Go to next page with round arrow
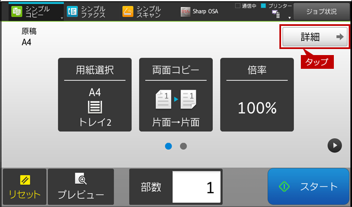Image resolution: width=352 pixels, height=207 pixels. tap(334, 145)
